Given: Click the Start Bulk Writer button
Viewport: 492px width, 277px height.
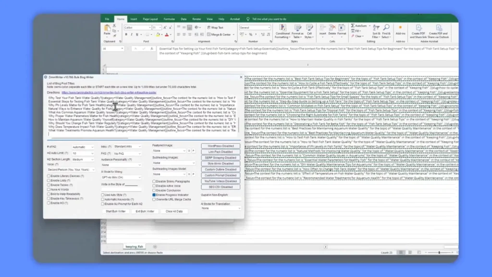Looking at the screenshot, I should tap(115, 212).
